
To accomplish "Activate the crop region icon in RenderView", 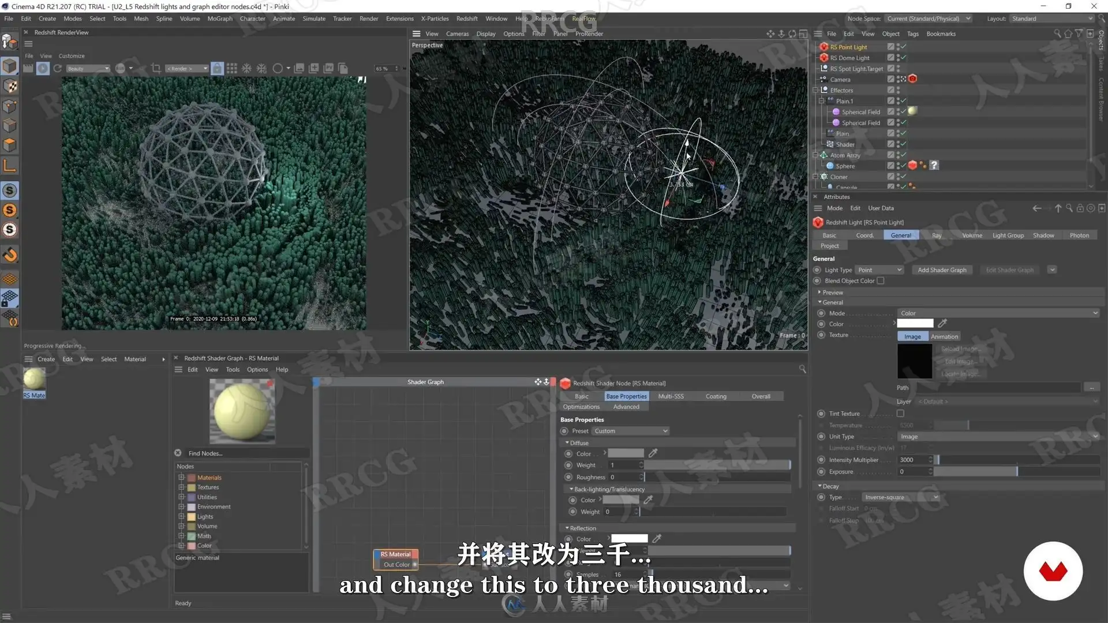I will 156,69.
